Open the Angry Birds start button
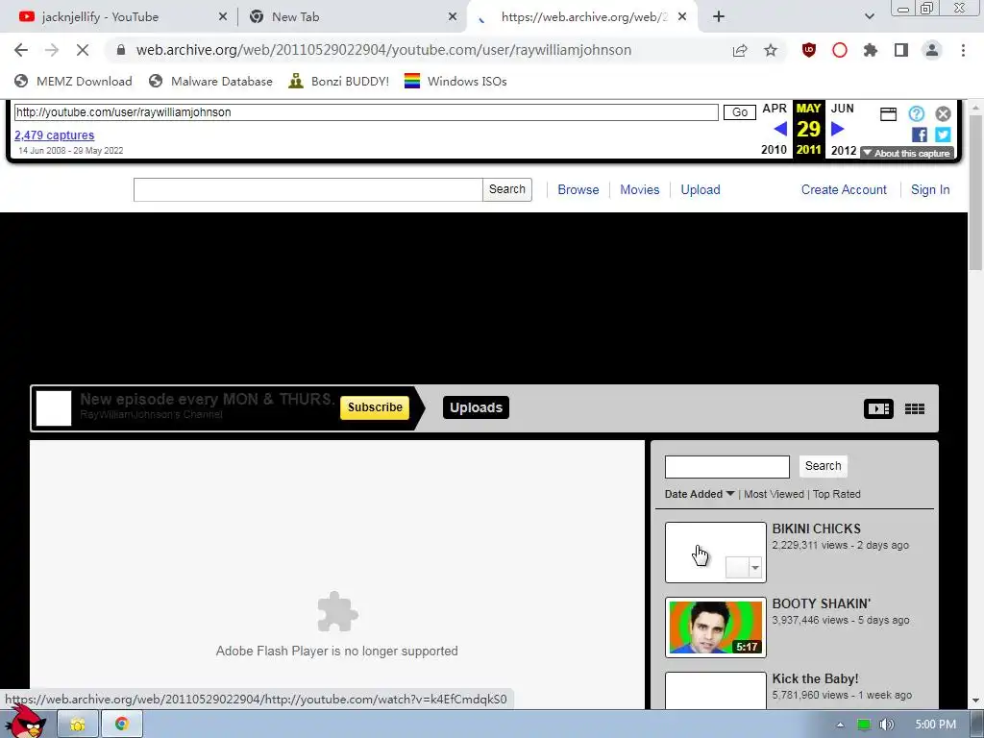This screenshot has width=984, height=738. coord(25,722)
